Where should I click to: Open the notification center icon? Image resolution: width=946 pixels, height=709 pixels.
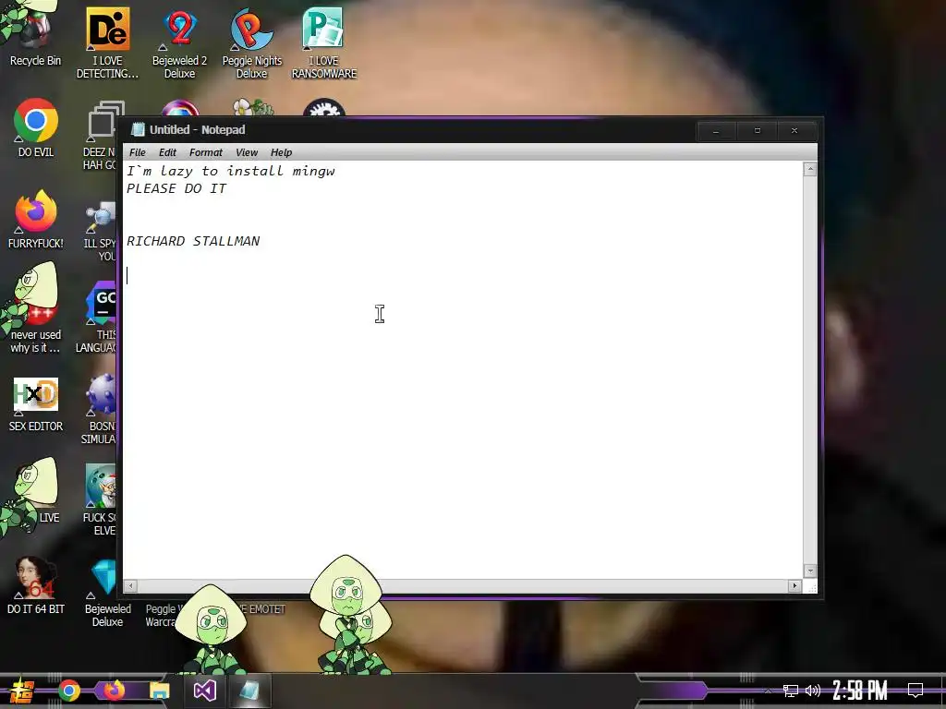coord(916,691)
